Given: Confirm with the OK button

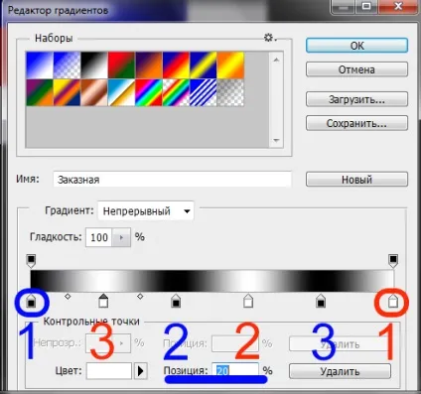Looking at the screenshot, I should pyautogui.click(x=356, y=46).
